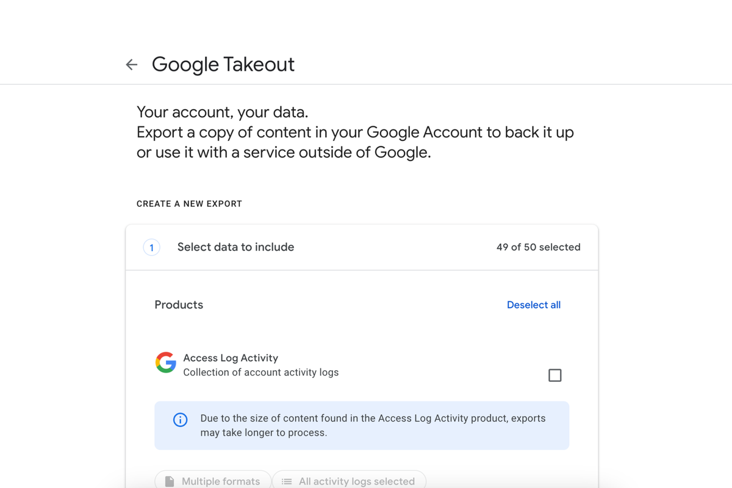Click the blue info circle icon
The width and height of the screenshot is (732, 488).
pos(180,420)
